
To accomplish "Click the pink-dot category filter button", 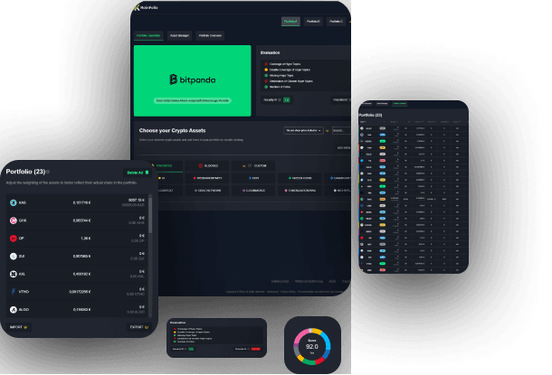I will (x=300, y=191).
